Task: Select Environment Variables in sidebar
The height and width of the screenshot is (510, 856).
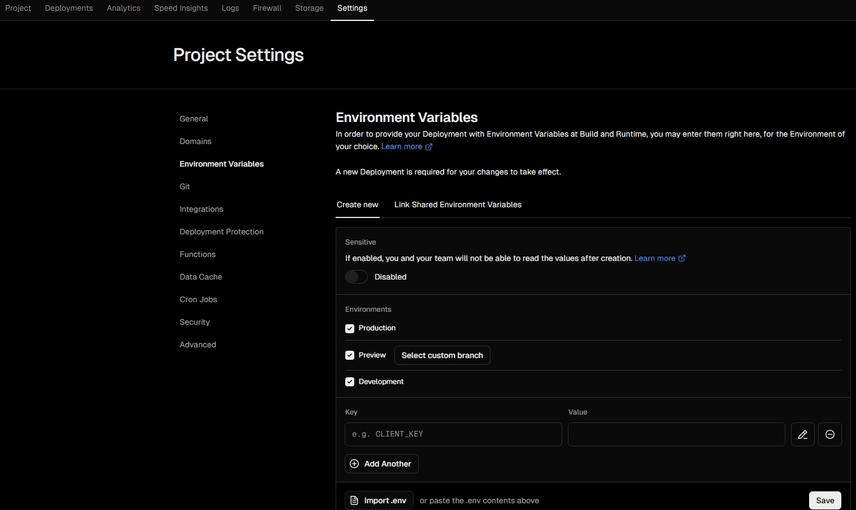Action: coord(221,164)
